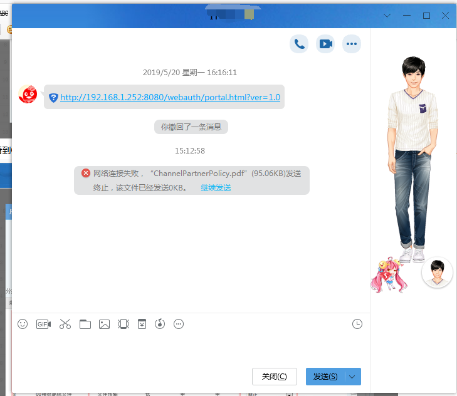The width and height of the screenshot is (457, 396).
Task: Click the message text input area
Action: coord(188,348)
